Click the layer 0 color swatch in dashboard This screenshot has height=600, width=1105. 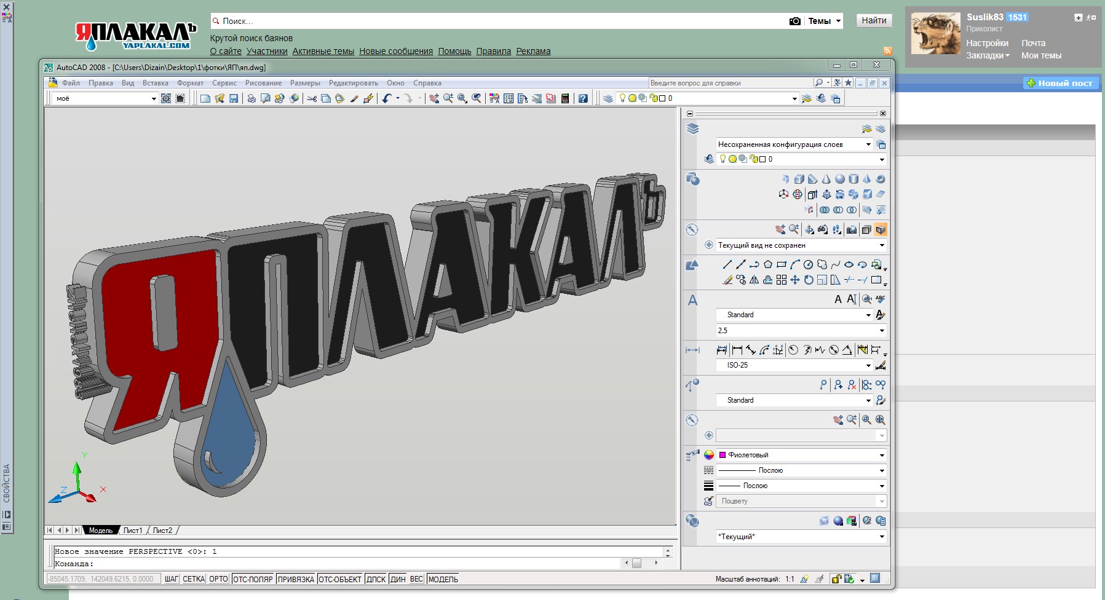pos(762,159)
